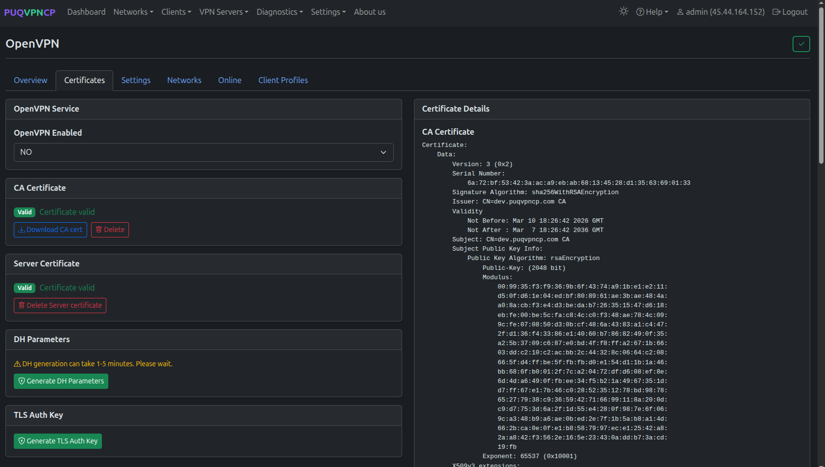Select the Certificates tab

[x=85, y=80]
